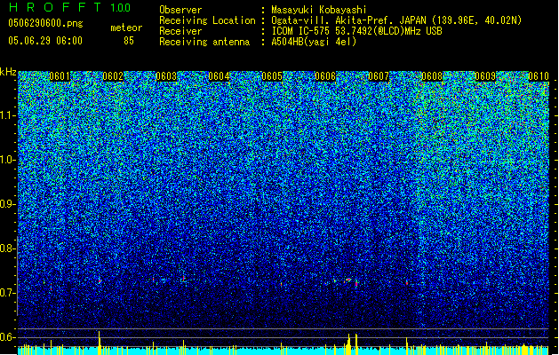Click the date 05.06.29 06:00
The width and height of the screenshot is (559, 355).
coord(45,41)
